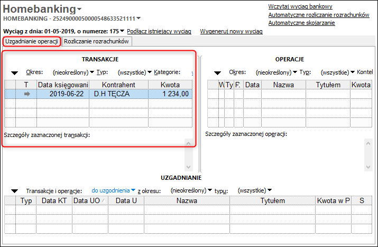Select the 2019-06-22 date cell
Image resolution: width=378 pixels, height=247 pixels.
[63, 94]
